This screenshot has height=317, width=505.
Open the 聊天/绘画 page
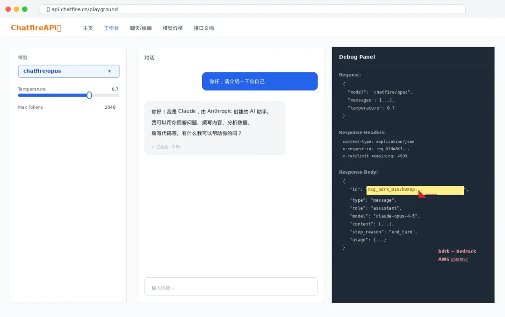(x=141, y=28)
